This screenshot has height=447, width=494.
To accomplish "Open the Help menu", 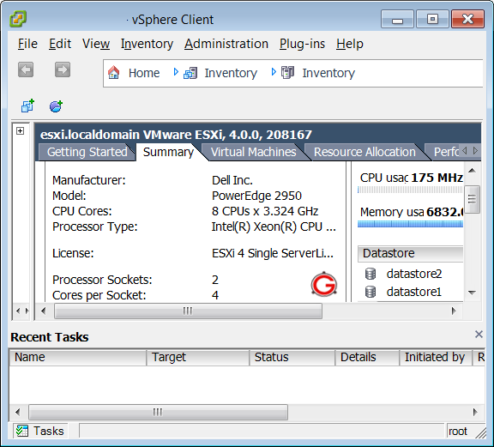I will [350, 44].
